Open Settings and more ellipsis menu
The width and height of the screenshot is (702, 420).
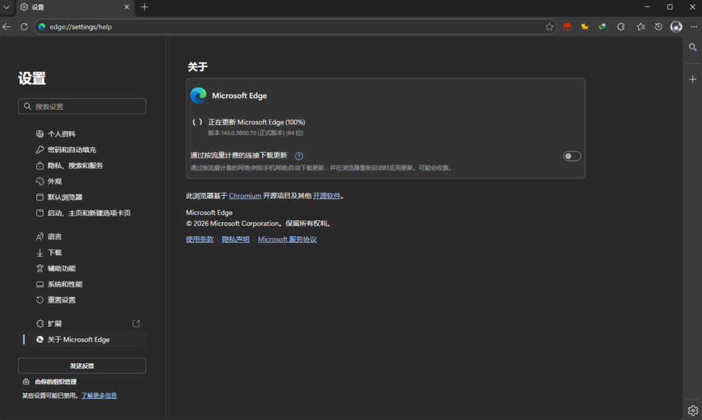(694, 27)
